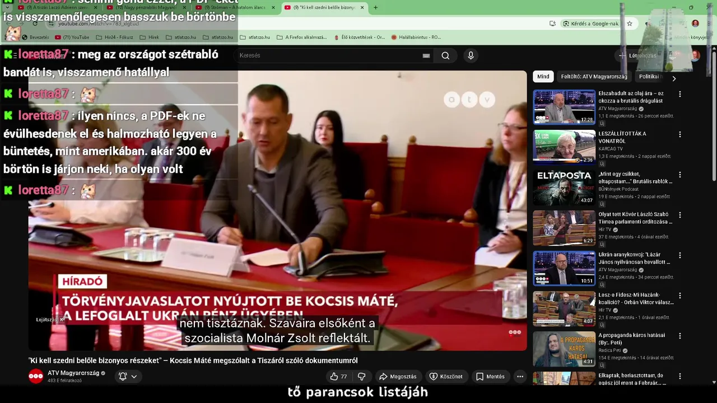Show more filter chips with right arrow
Image resolution: width=717 pixels, height=403 pixels.
tap(674, 79)
